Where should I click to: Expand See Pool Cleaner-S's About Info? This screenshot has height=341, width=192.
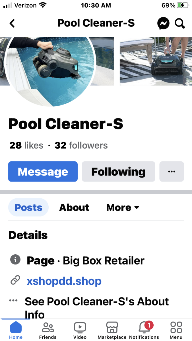coord(96,308)
